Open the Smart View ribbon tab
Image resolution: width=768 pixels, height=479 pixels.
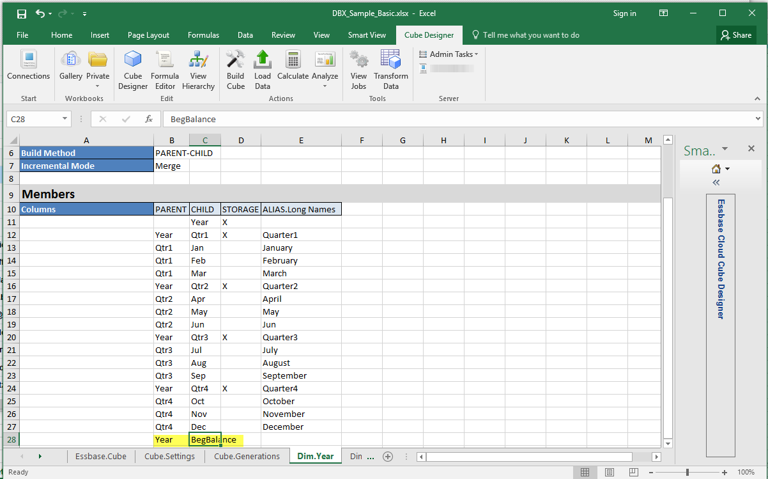click(367, 35)
